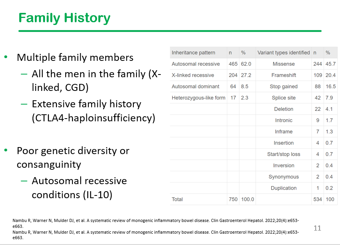Click the "Variant types identified" column header
This screenshot has width=340, height=245.
point(283,53)
